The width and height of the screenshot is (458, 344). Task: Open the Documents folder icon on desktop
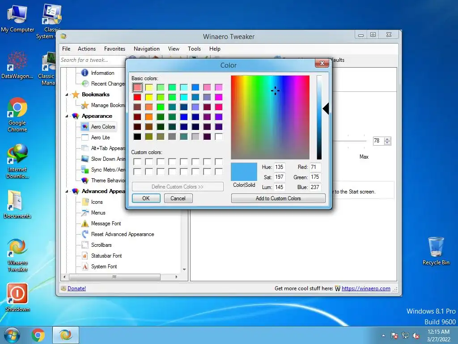tap(17, 204)
